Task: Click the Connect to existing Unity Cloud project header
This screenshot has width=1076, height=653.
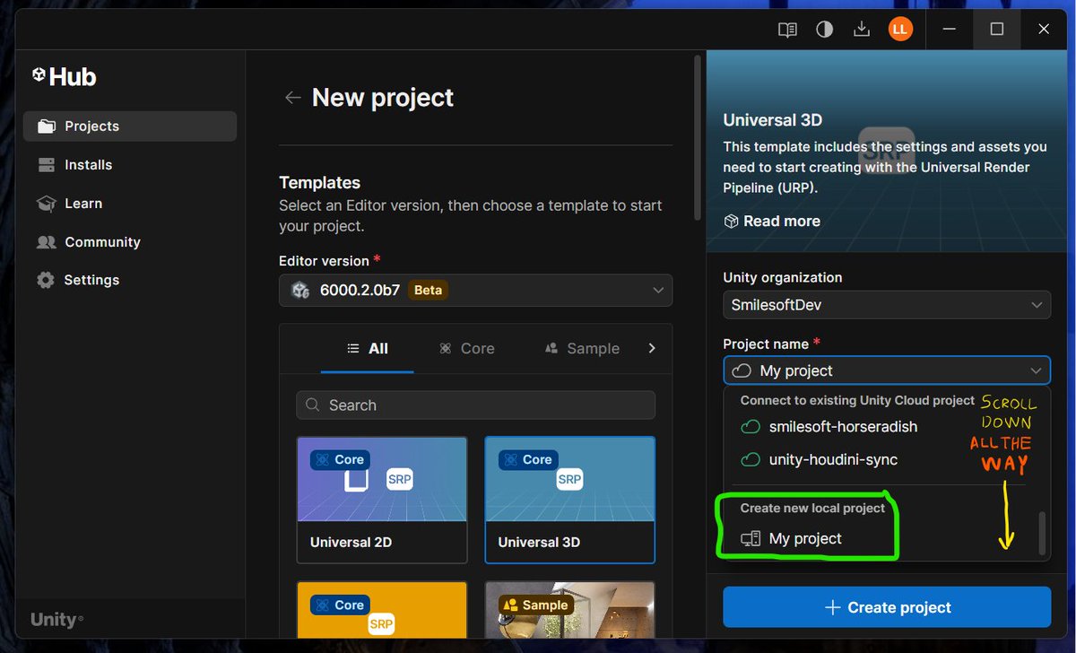Action: 857,400
